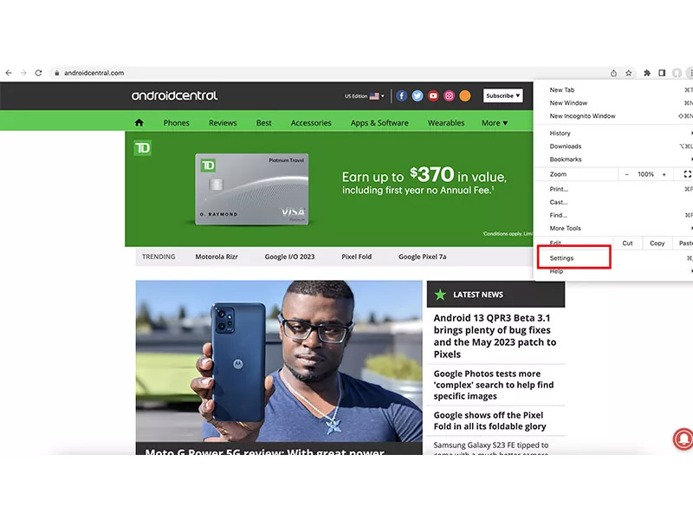
Task: Open trending topic Google Pixel 7a
Action: click(x=422, y=257)
